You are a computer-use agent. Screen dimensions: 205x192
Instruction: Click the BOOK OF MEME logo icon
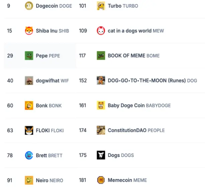coord(101,56)
